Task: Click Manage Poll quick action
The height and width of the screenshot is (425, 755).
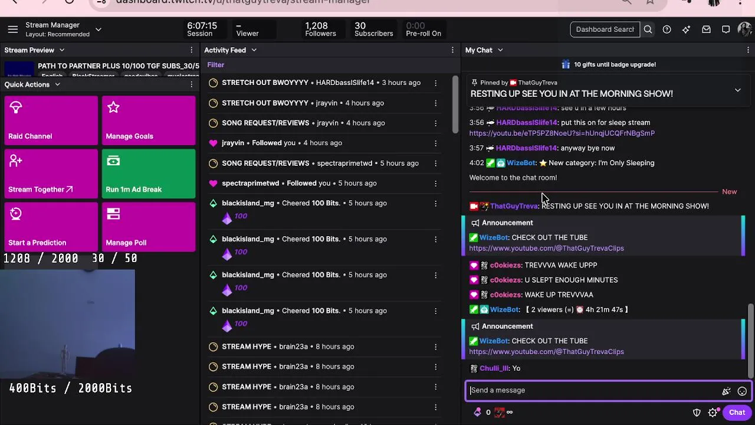Action: point(149,227)
